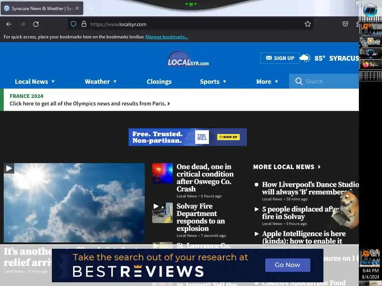
Task: Expand the Weather menu dropdown arrow
Action: (115, 82)
